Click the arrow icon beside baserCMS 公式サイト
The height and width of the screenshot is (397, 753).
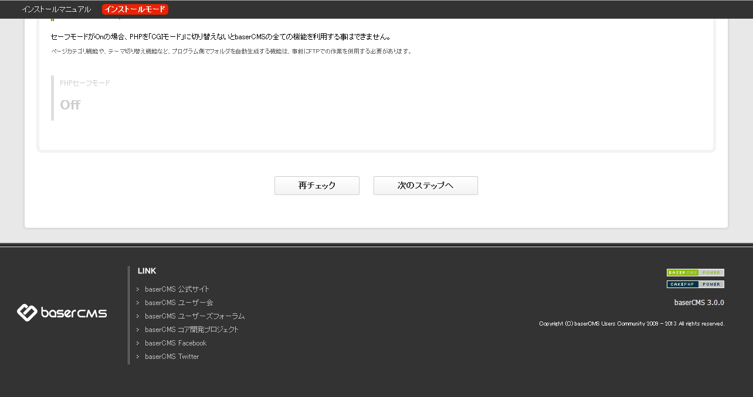point(139,289)
